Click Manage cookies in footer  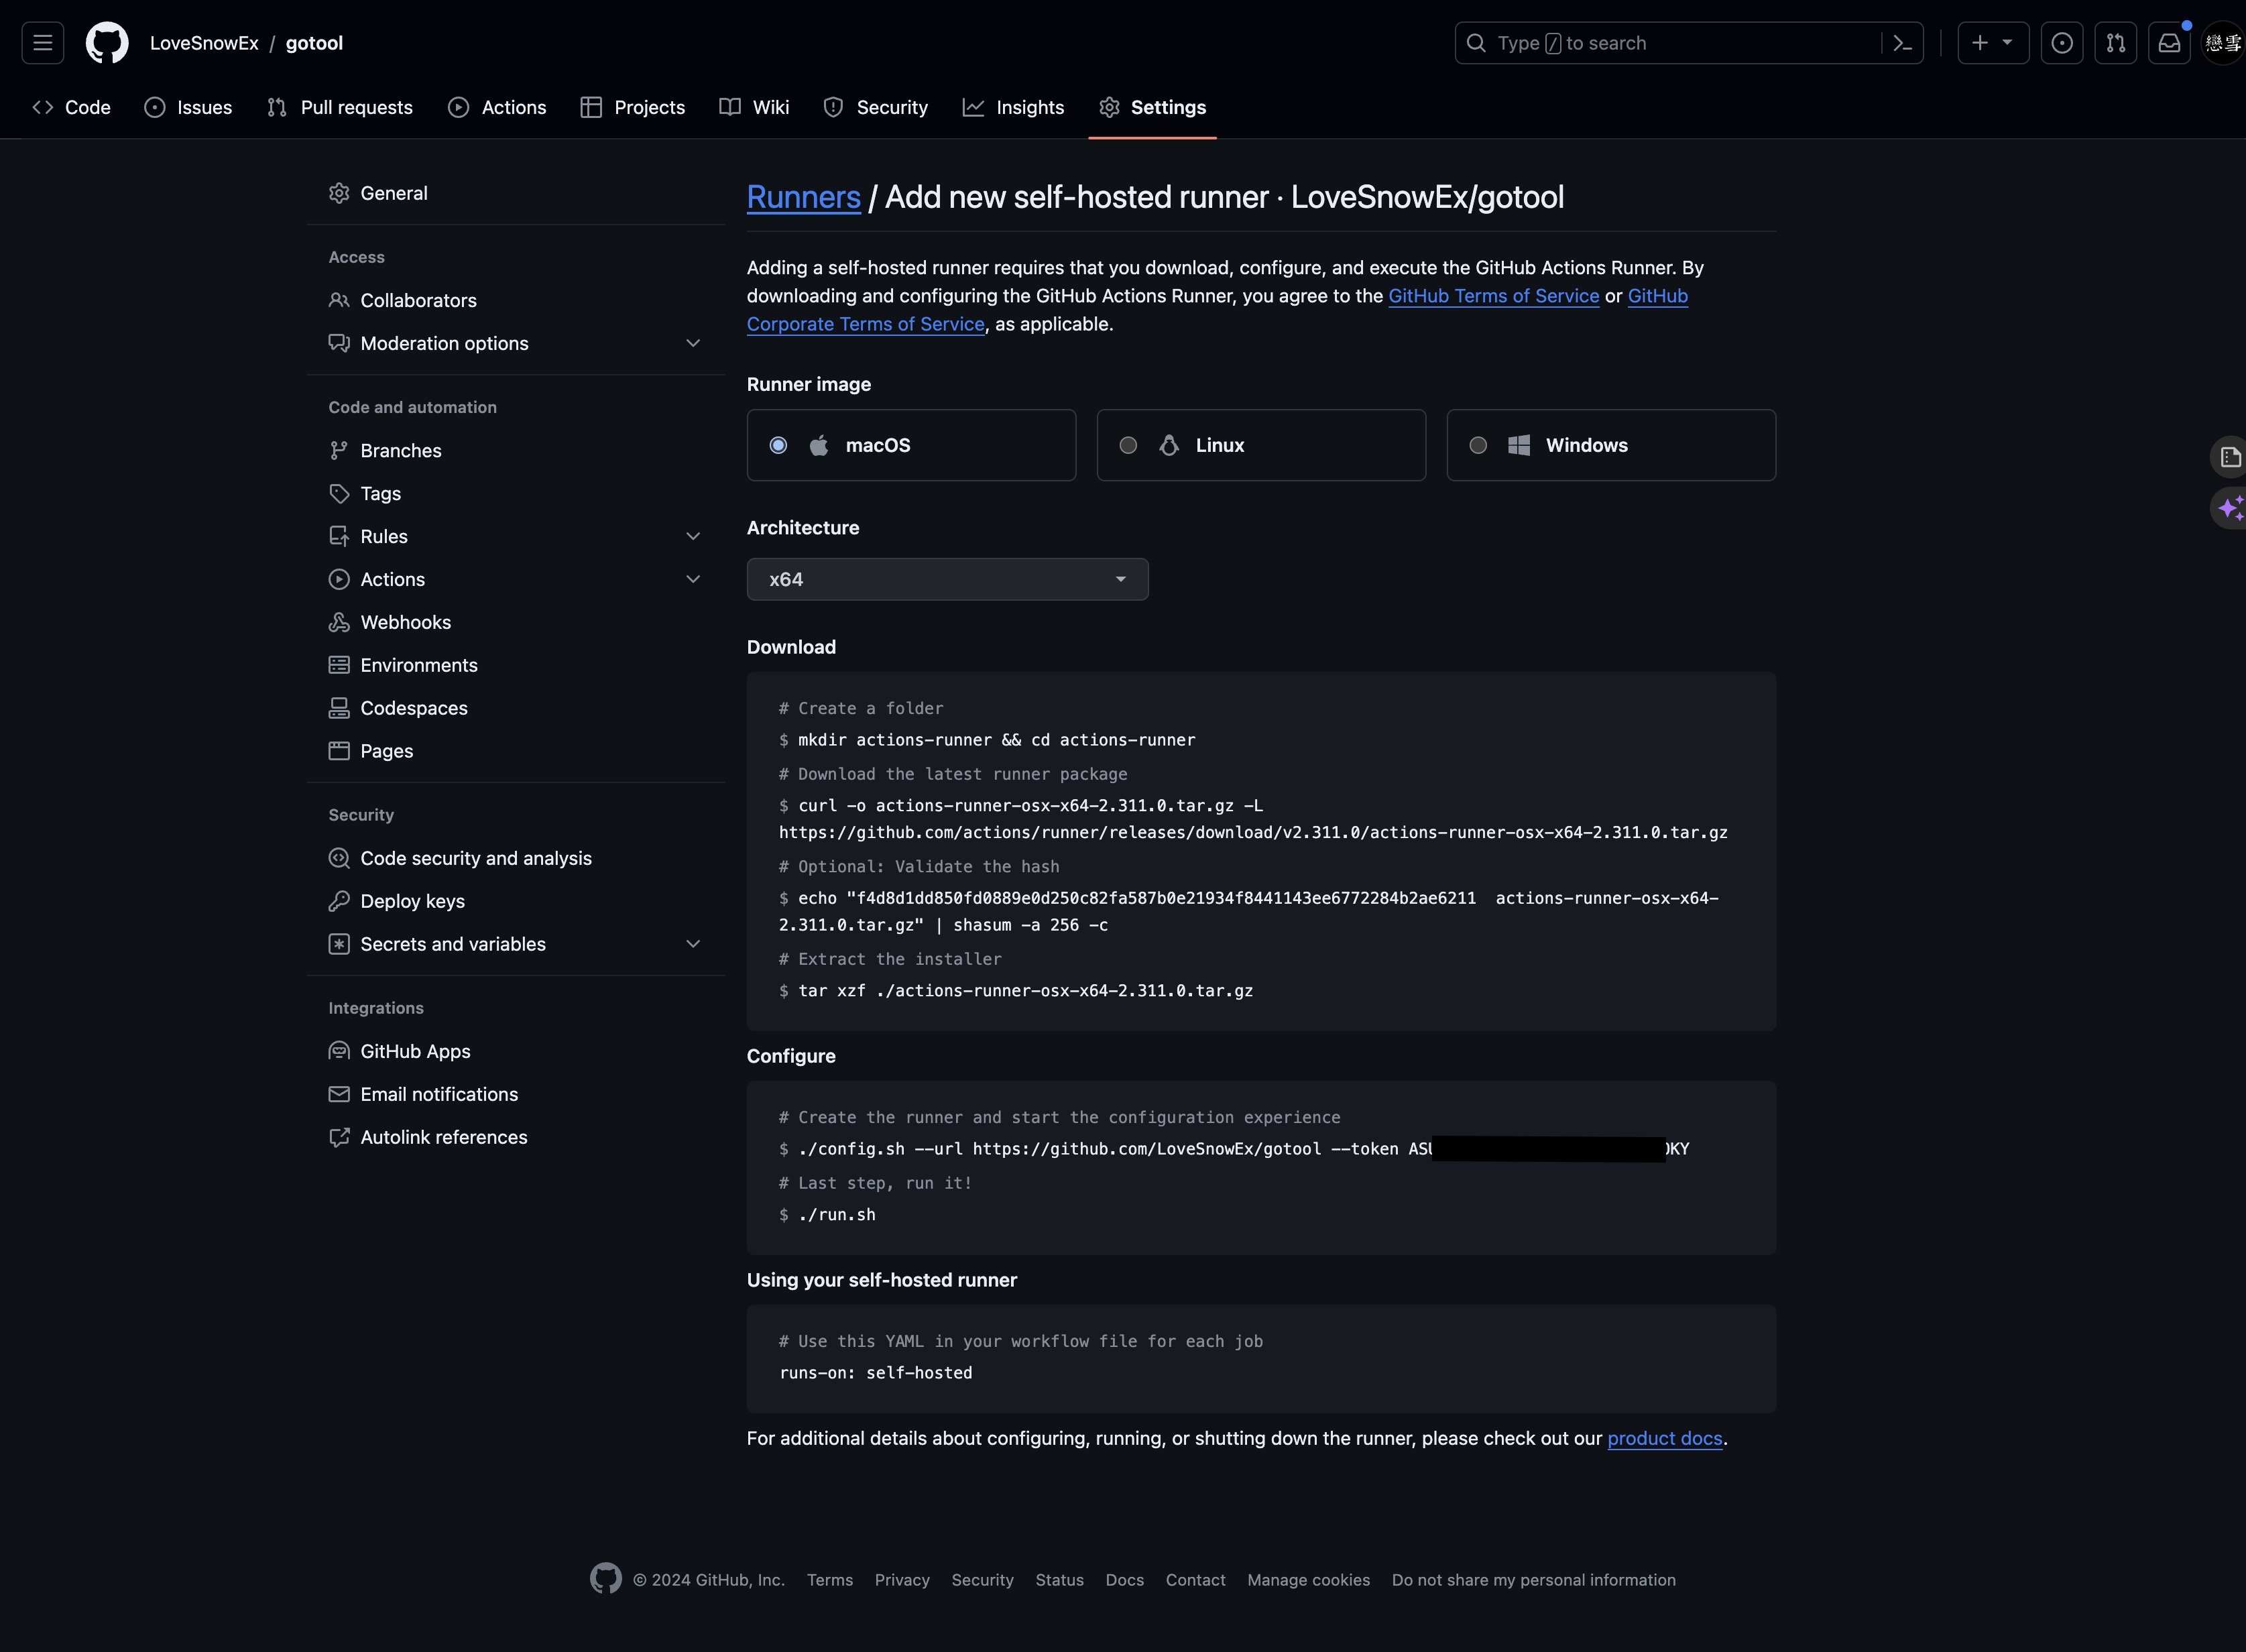(x=1308, y=1580)
